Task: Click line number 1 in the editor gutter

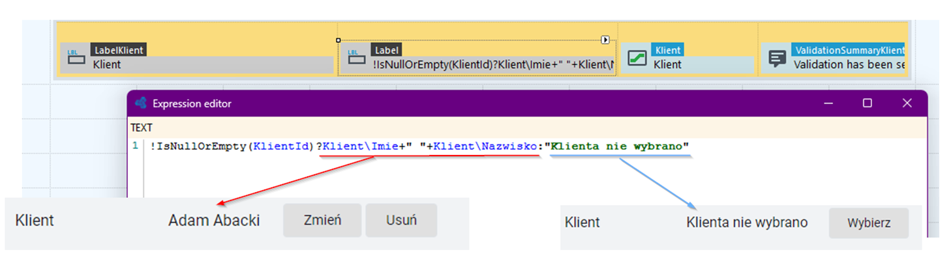Action: point(136,146)
